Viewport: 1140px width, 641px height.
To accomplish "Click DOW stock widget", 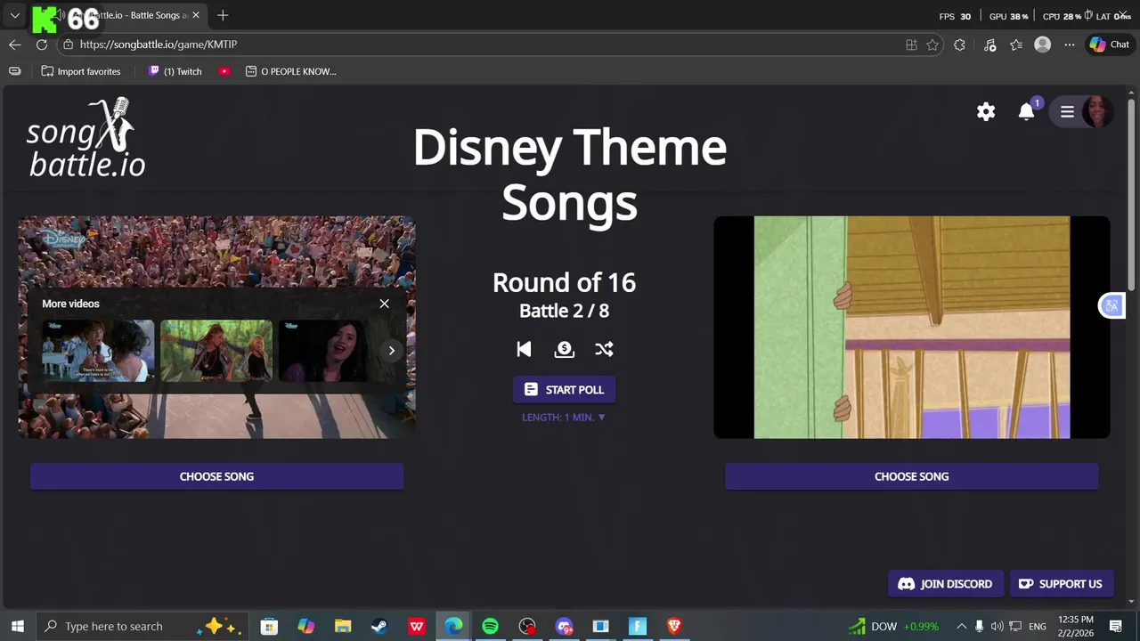I will [893, 627].
